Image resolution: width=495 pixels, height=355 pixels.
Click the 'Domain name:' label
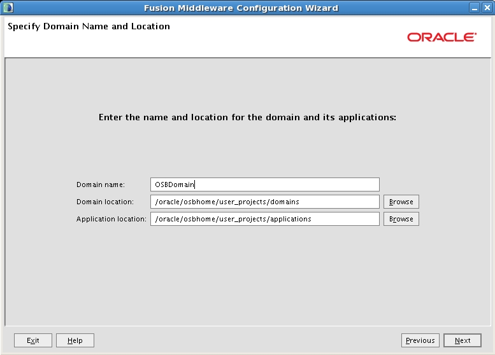coord(101,184)
